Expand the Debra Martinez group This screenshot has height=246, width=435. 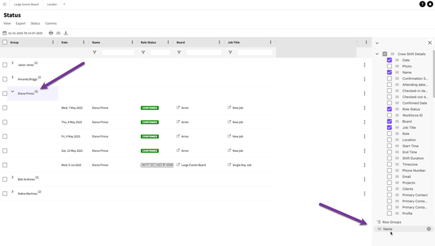coord(12,191)
